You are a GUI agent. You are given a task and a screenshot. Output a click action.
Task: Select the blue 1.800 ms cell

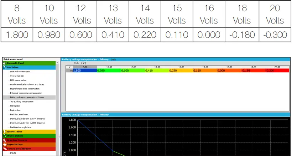click(x=85, y=71)
